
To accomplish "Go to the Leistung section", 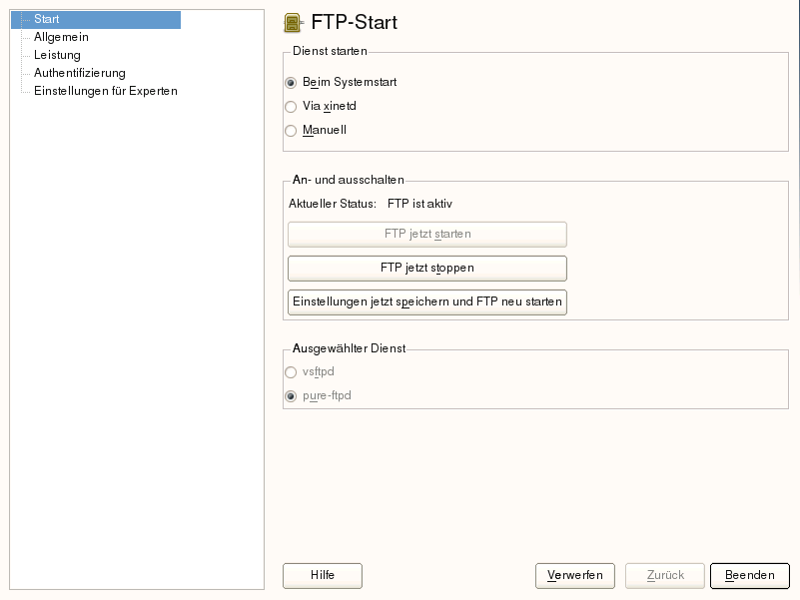I will point(57,55).
